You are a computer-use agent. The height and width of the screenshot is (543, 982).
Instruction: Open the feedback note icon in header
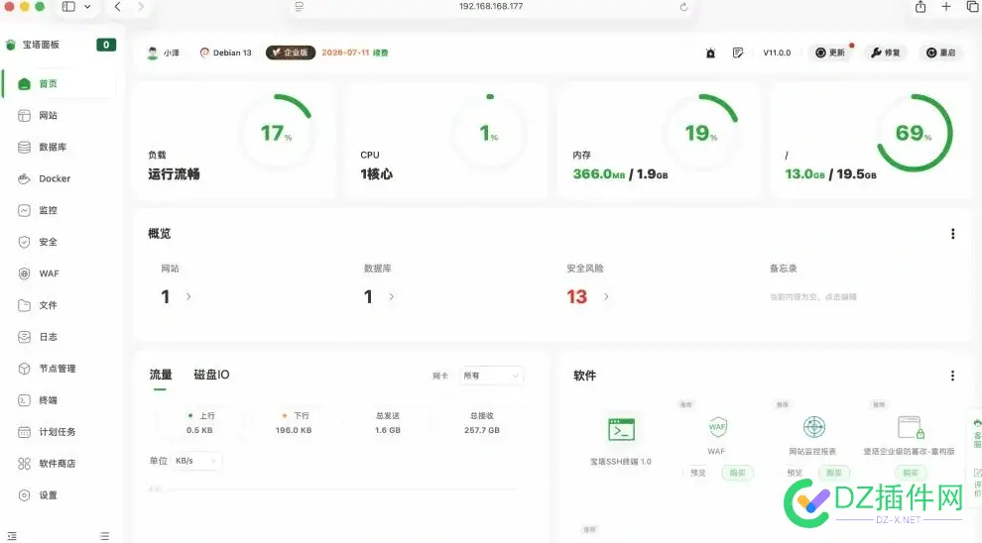[738, 54]
